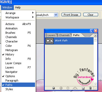Show the Color palette

pyautogui.click(x=18, y=46)
